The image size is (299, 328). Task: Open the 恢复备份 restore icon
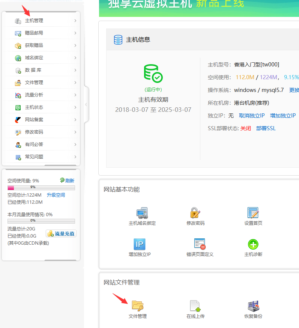(x=253, y=305)
